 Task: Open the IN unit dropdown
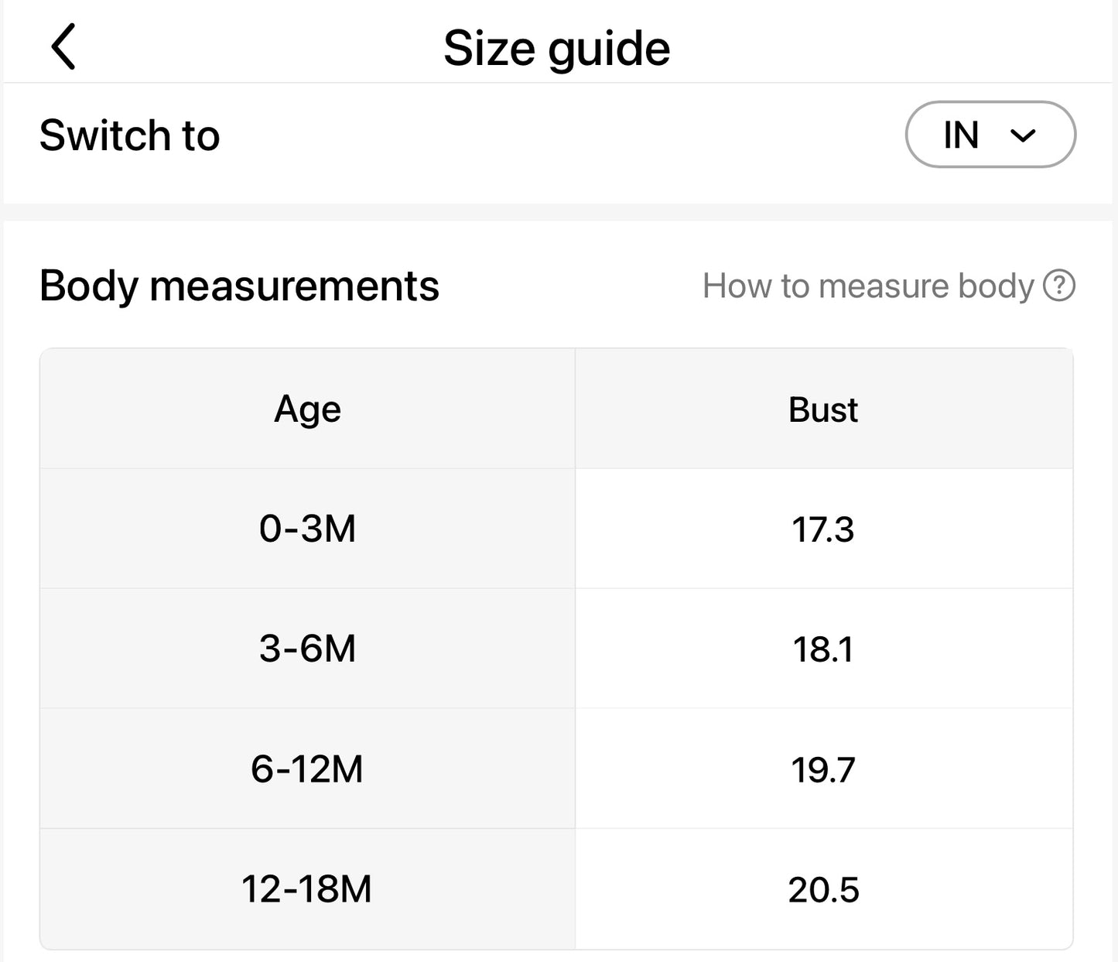click(990, 135)
